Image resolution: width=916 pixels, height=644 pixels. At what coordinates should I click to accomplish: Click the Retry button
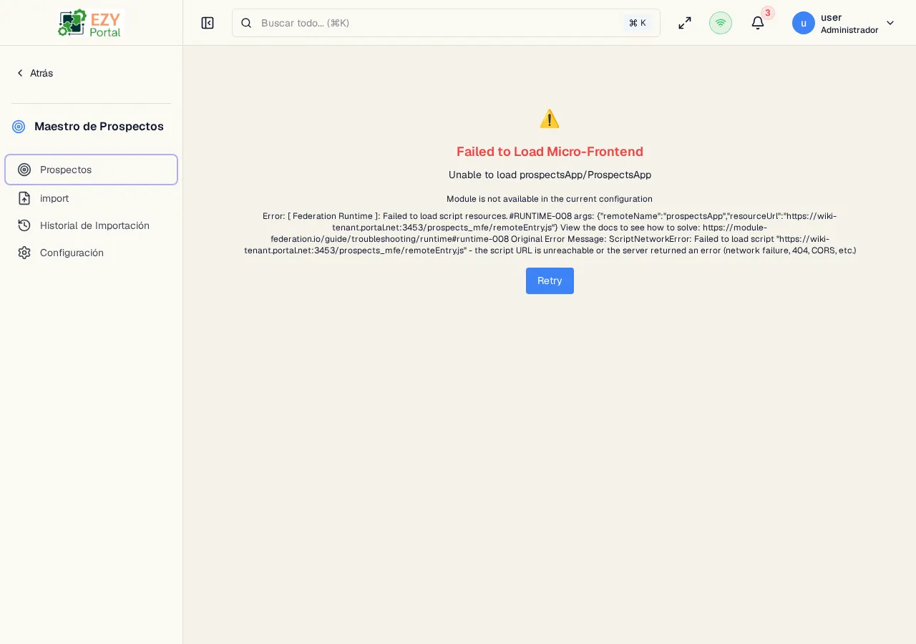550,280
